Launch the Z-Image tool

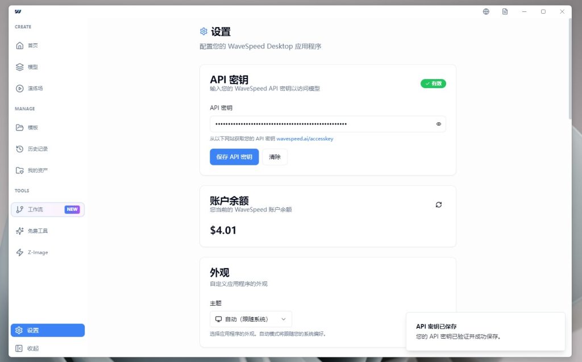point(48,252)
